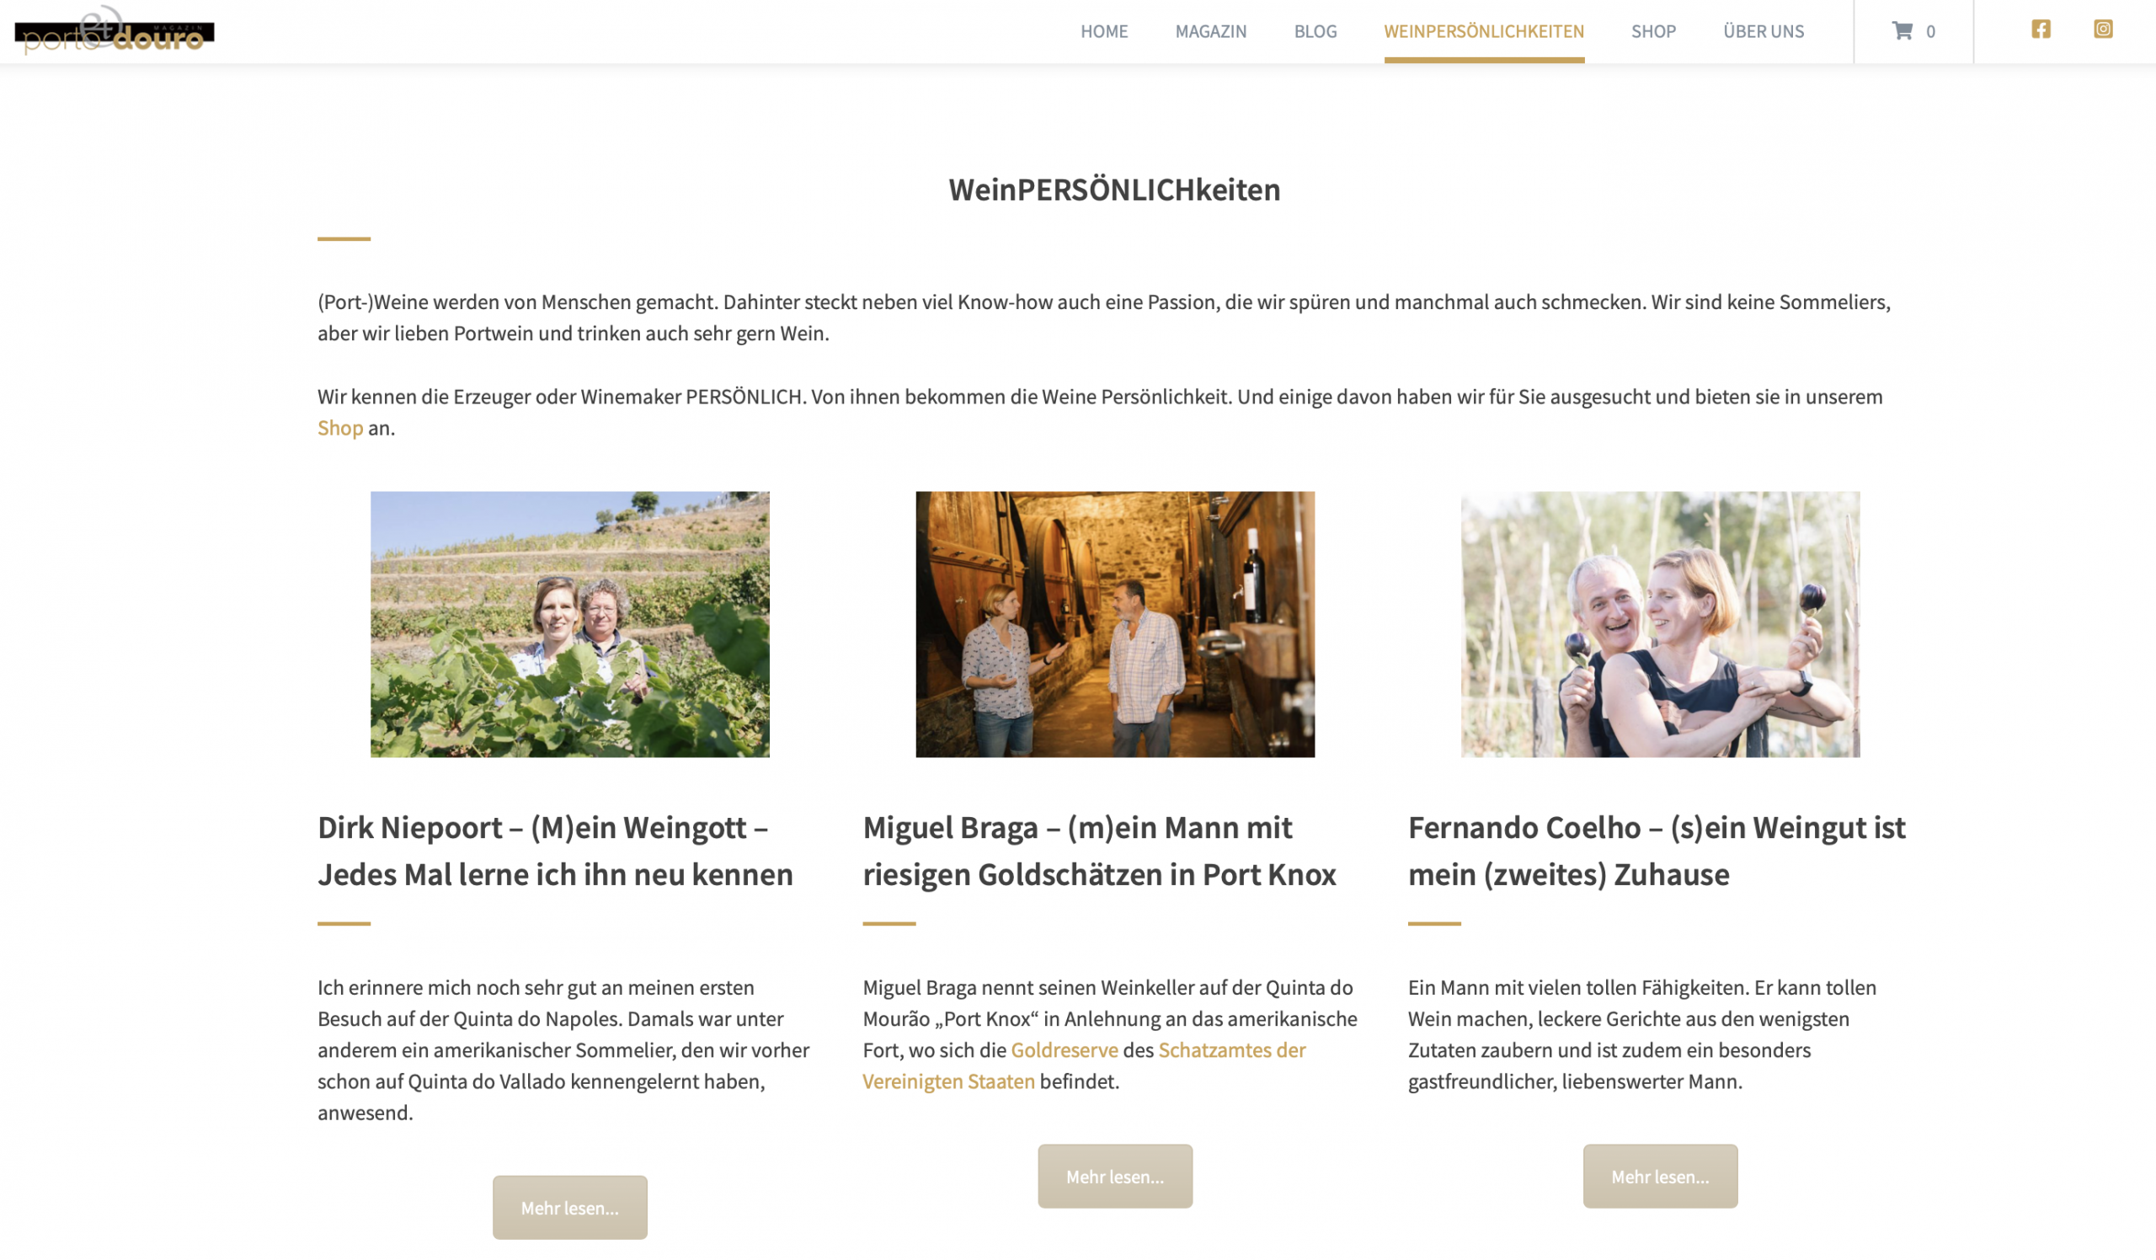Follow the Shop link in intro text
Screen dimensions: 2156x1260
[x=340, y=428]
